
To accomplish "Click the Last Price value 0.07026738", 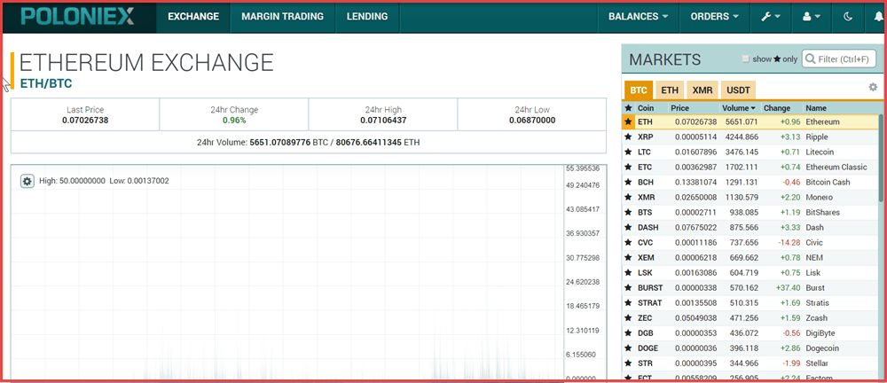I will (85, 120).
